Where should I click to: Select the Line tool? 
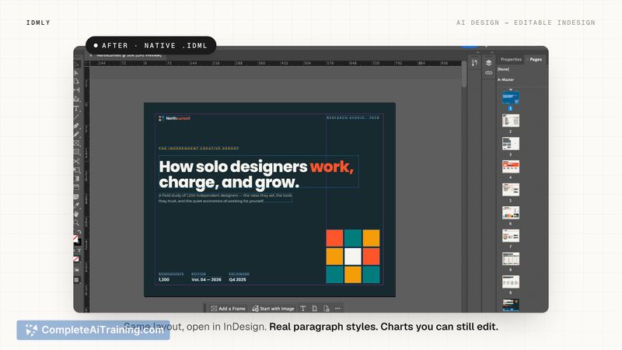[x=76, y=117]
